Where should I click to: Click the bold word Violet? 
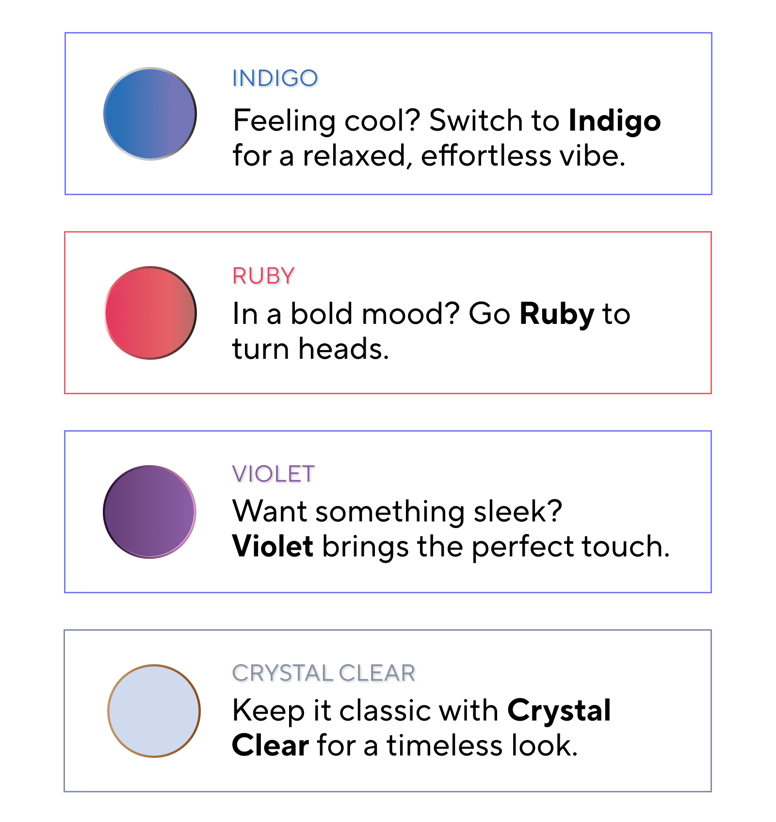tap(273, 546)
